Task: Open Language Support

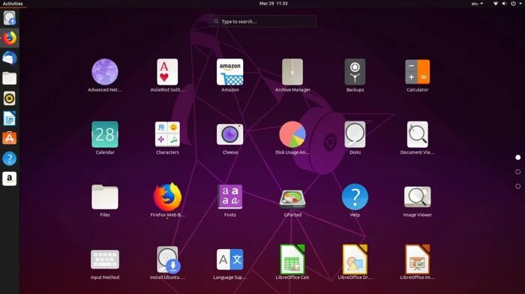Action: tap(230, 259)
